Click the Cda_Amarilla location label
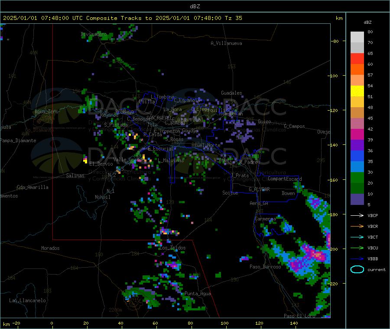390x329 pixels. coord(32,187)
